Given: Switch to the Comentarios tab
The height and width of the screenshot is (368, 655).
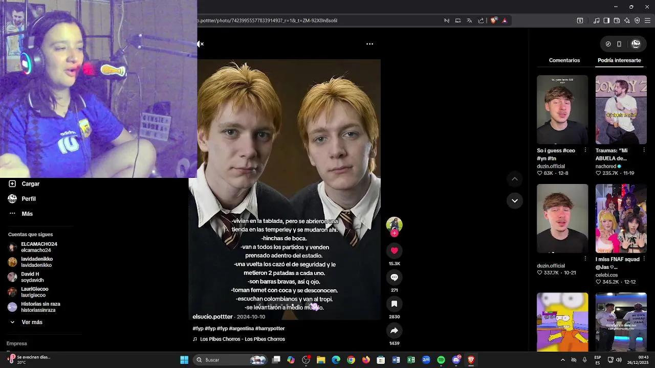Looking at the screenshot, I should coord(564,60).
